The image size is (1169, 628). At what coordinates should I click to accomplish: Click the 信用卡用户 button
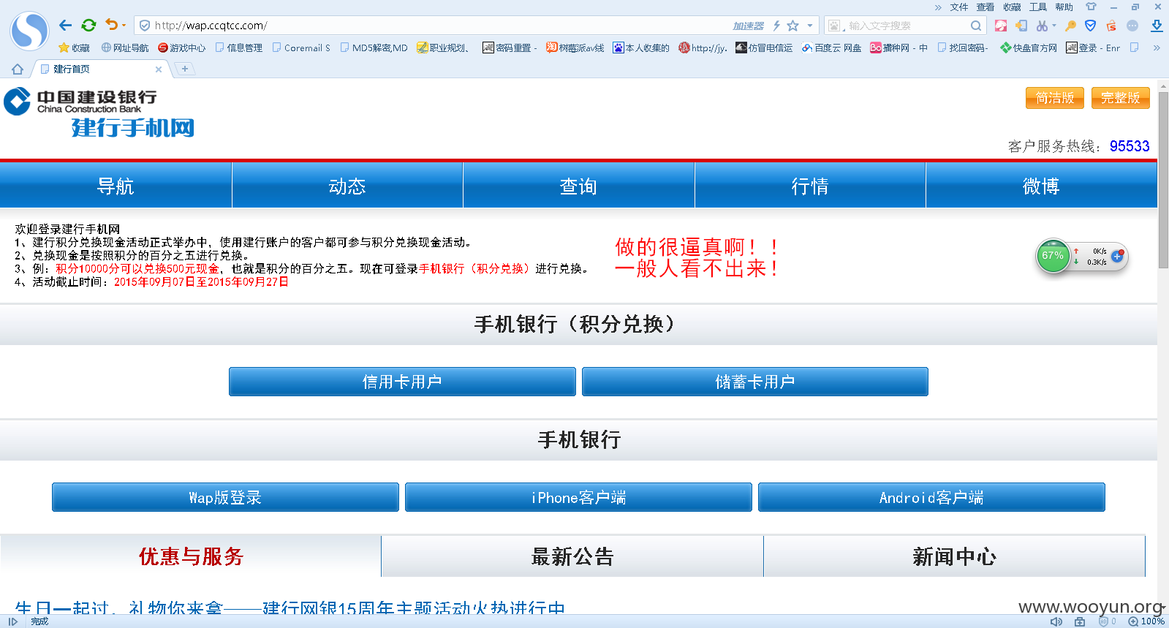coord(402,382)
